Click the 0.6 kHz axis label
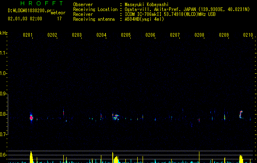The image size is (257, 163). tap(3, 155)
